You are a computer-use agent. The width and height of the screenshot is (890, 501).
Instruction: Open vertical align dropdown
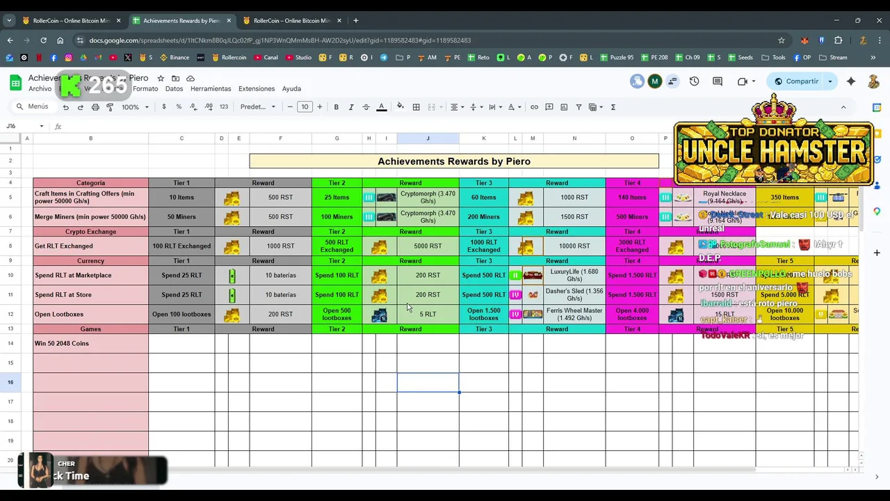[x=476, y=107]
